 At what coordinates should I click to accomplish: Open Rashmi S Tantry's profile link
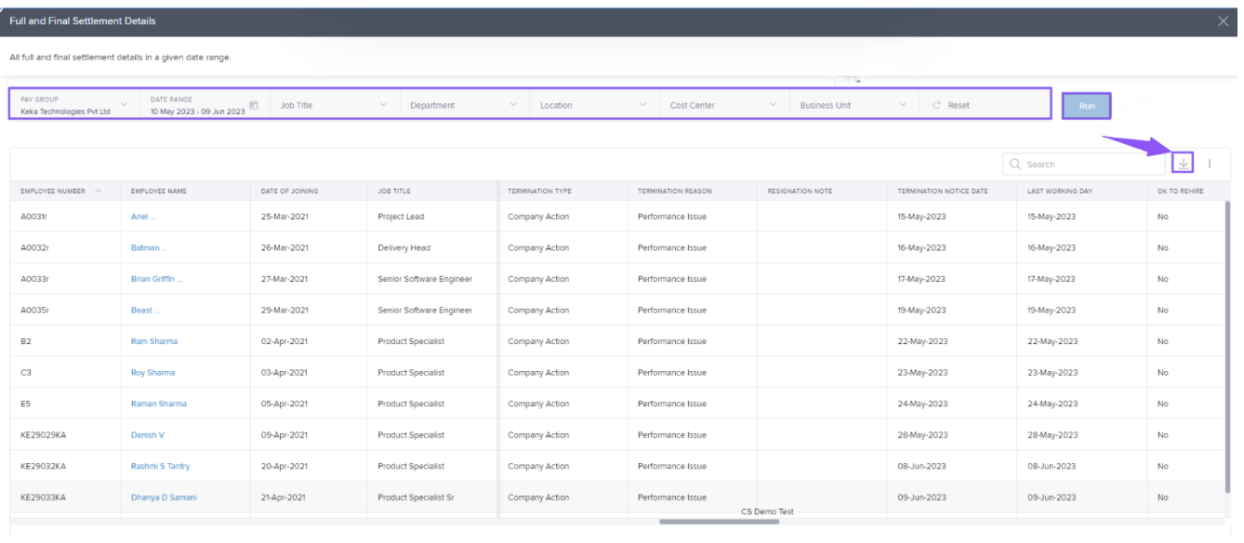160,466
